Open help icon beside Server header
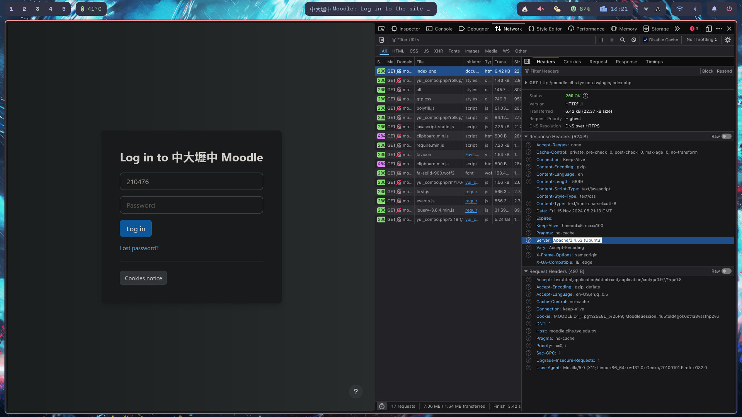This screenshot has width=742, height=417. point(529,240)
